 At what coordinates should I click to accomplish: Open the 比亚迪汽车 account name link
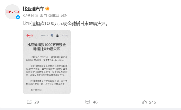(x=34, y=9)
